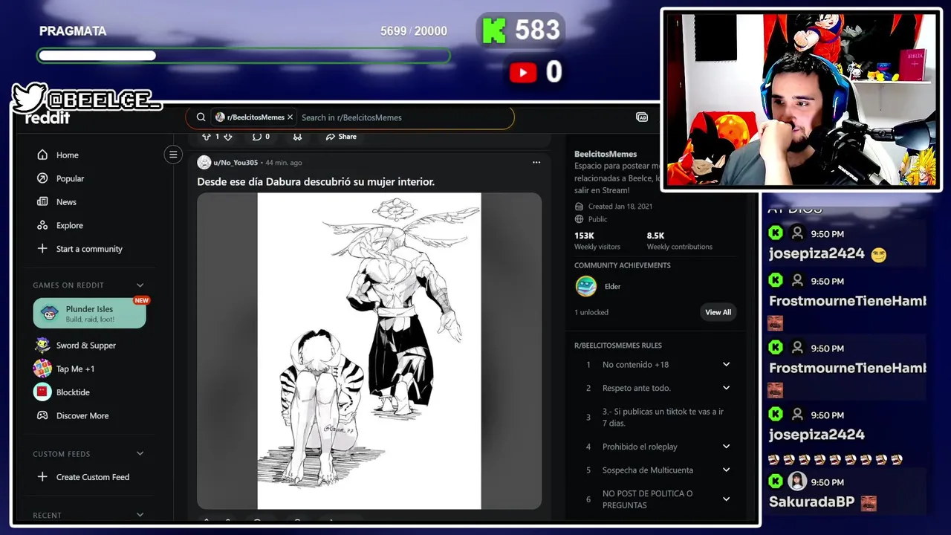Collapse the Games on Reddit section
Viewport: 951px width, 535px height.
(140, 285)
